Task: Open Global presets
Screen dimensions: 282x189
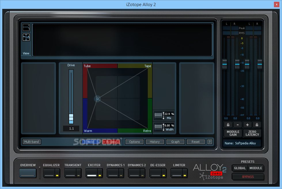Action: [x=240, y=168]
